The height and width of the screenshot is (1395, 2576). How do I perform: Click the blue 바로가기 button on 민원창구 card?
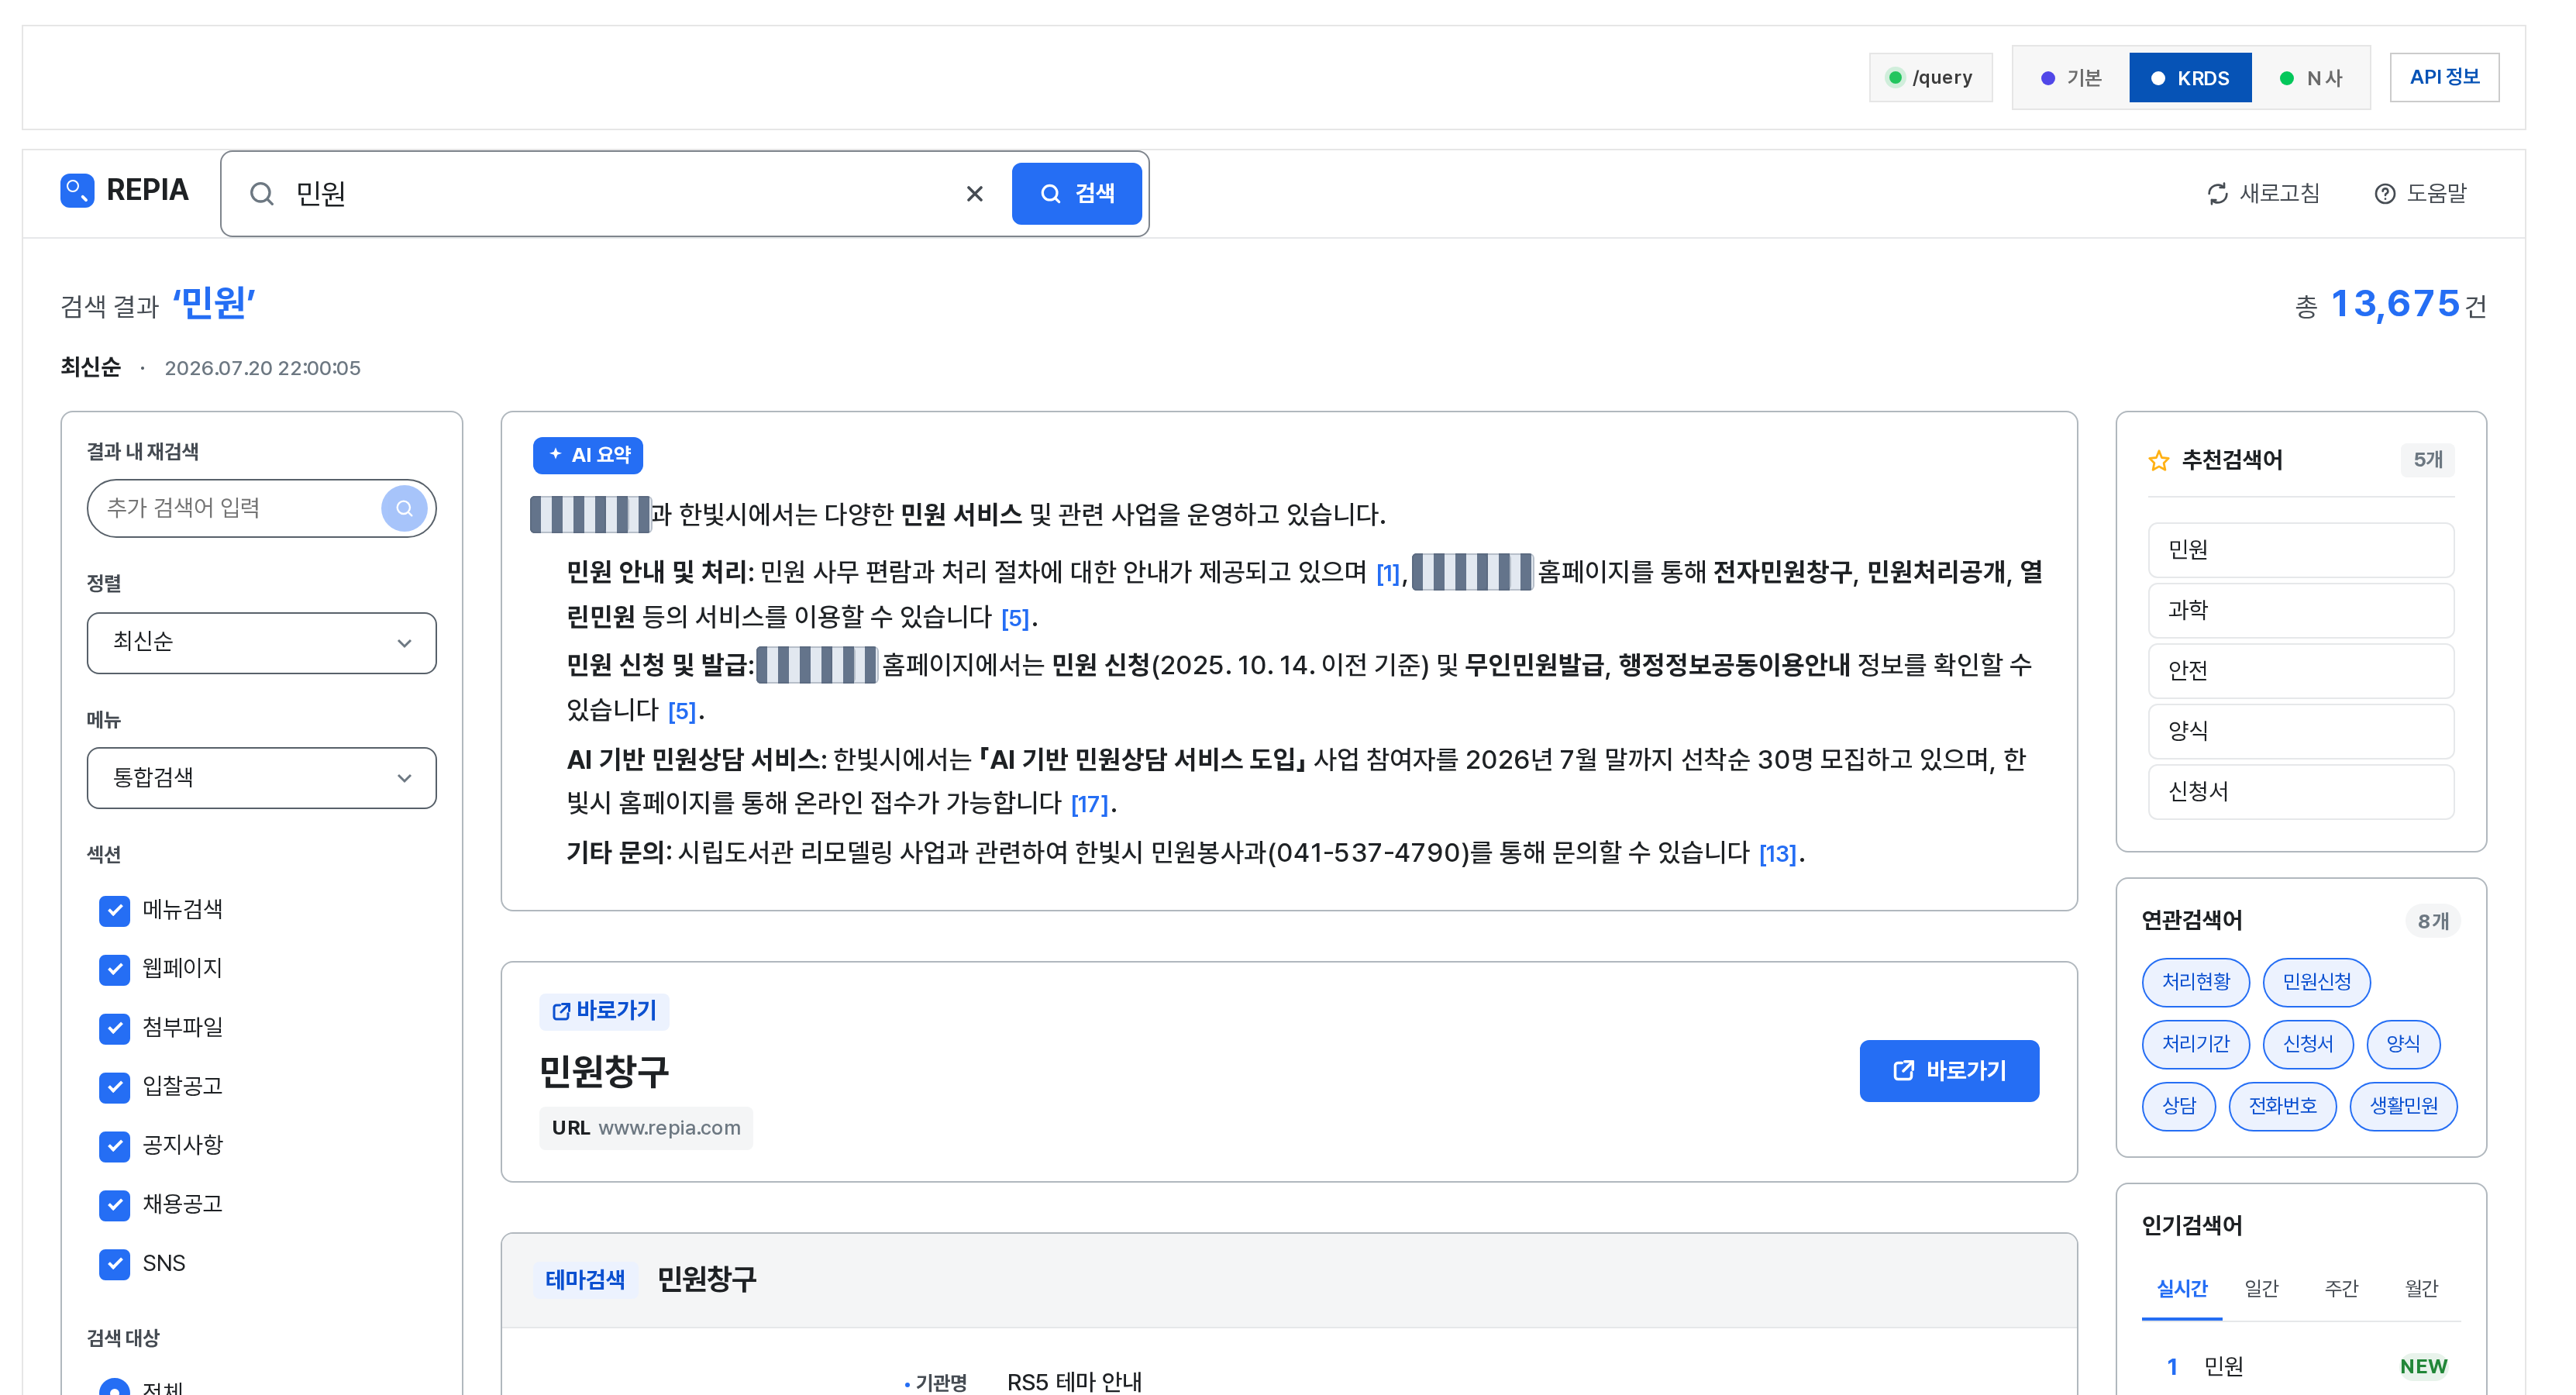pos(1949,1071)
